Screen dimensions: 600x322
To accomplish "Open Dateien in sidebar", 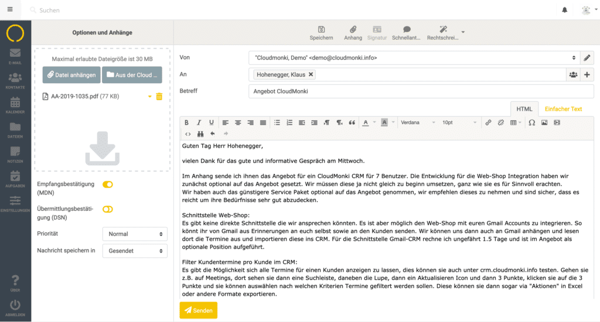I will pyautogui.click(x=15, y=130).
